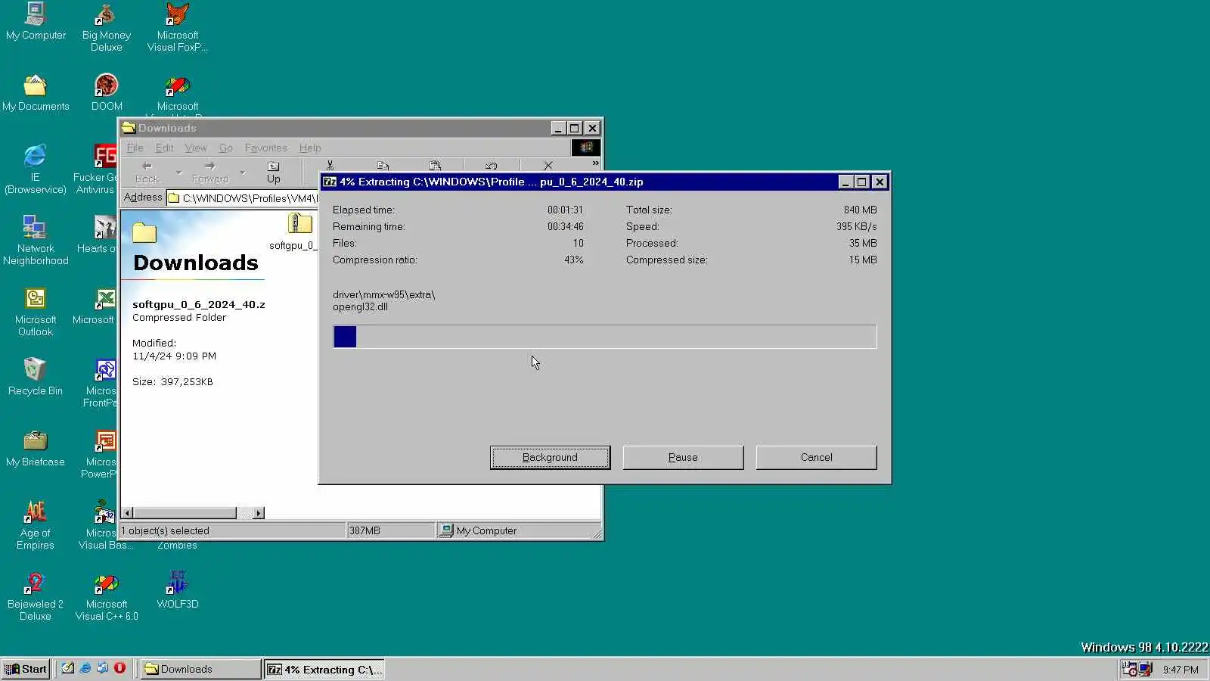Click the Back button in Downloads toolbar

147,172
